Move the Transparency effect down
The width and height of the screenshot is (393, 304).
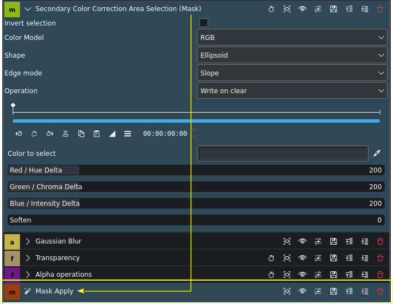(x=364, y=258)
